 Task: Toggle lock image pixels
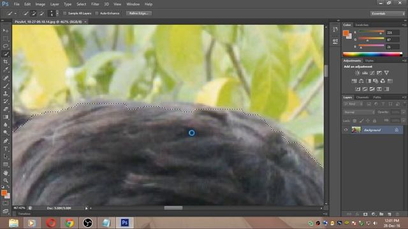coord(361,121)
